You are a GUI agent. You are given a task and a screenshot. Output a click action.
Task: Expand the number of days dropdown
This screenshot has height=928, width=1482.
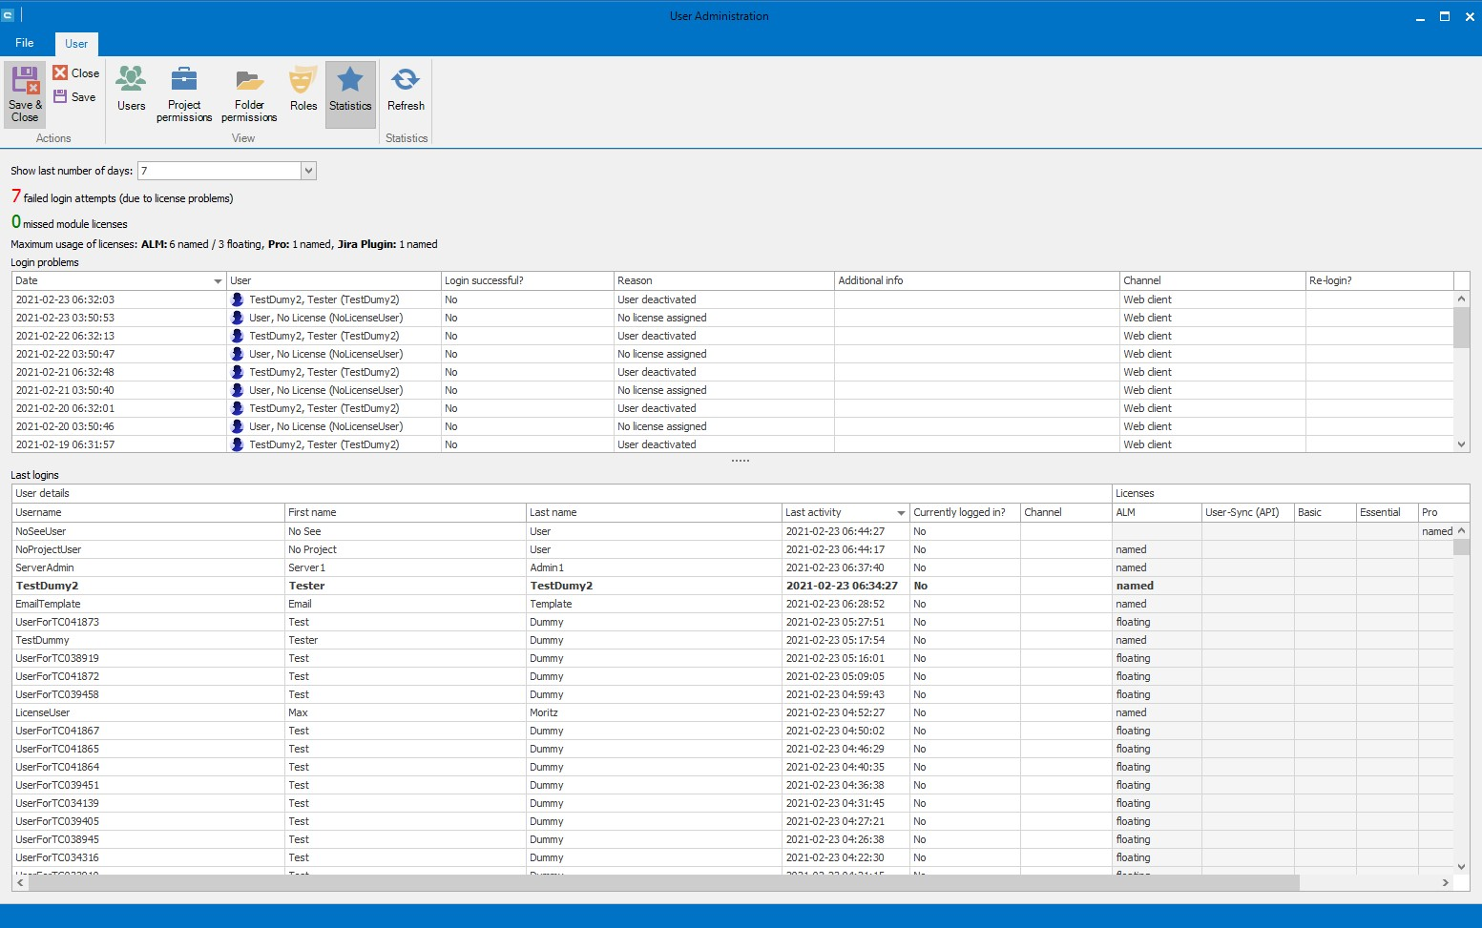tap(308, 171)
